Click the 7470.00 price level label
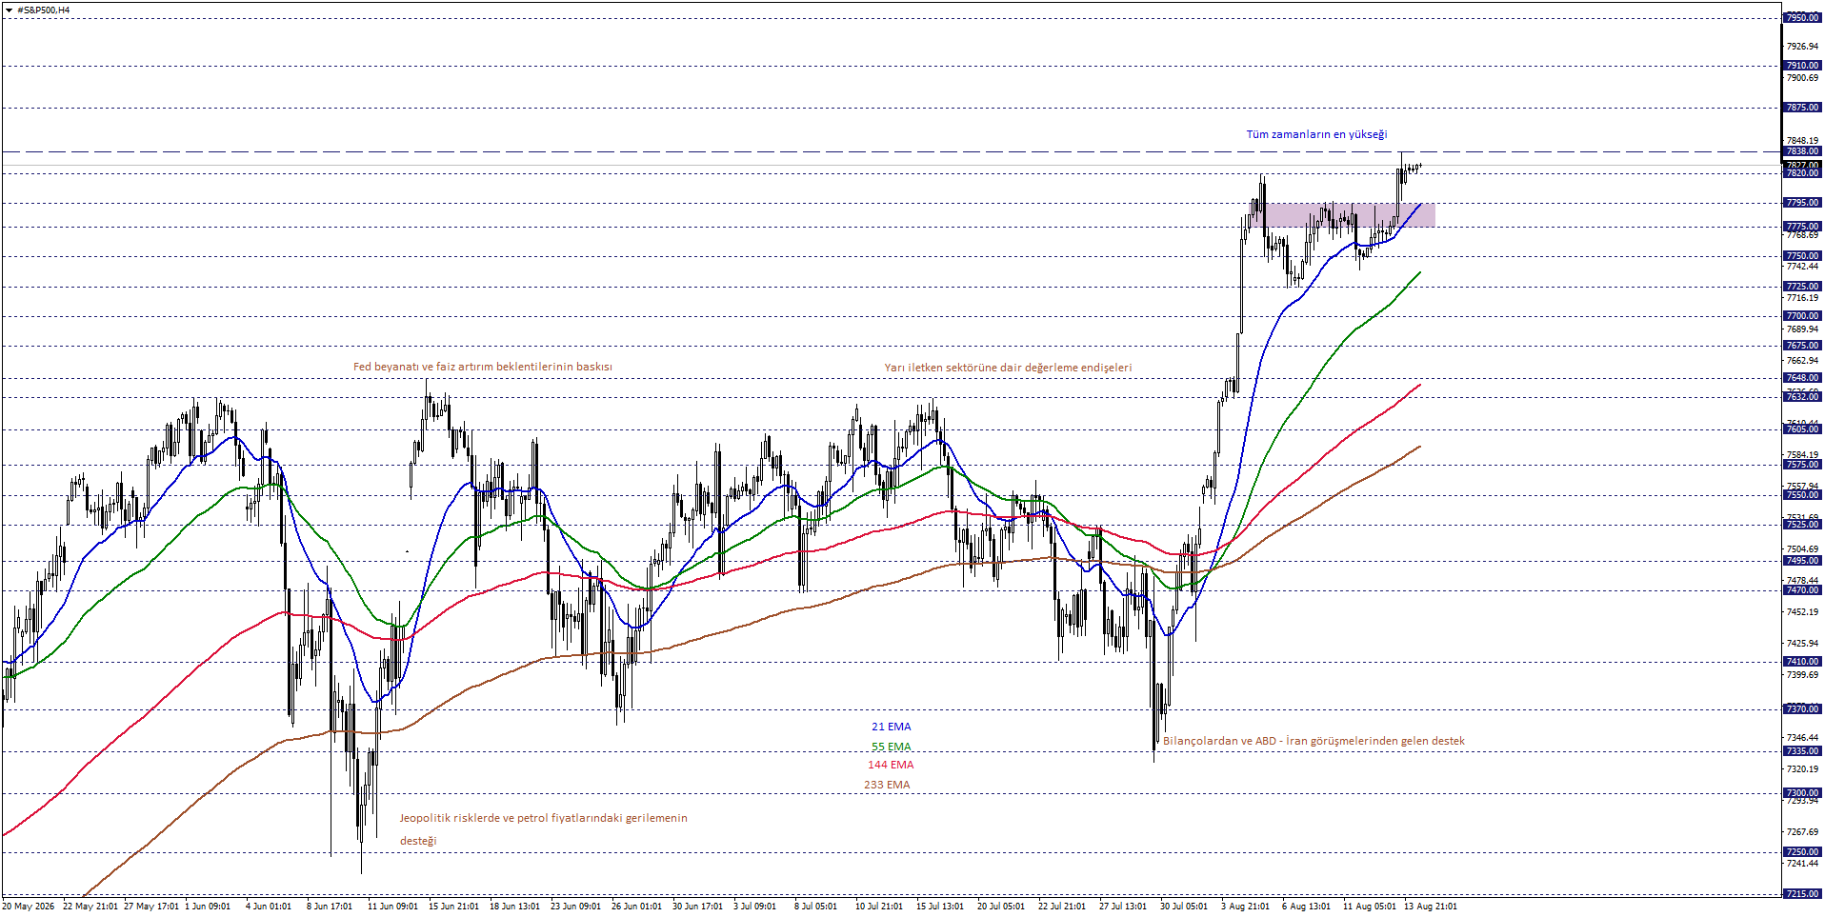This screenshot has height=917, width=1825. pos(1802,590)
